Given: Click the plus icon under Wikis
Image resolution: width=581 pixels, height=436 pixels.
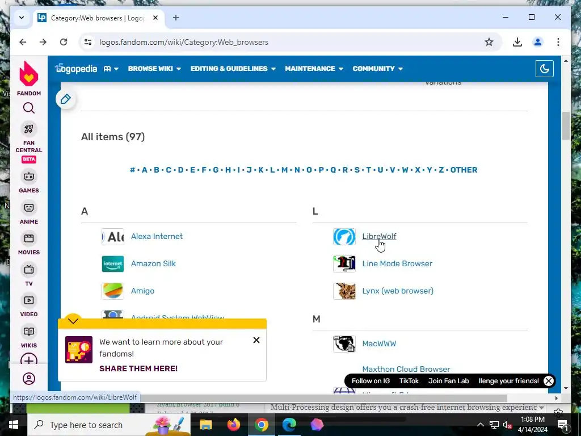Looking at the screenshot, I should [28, 359].
